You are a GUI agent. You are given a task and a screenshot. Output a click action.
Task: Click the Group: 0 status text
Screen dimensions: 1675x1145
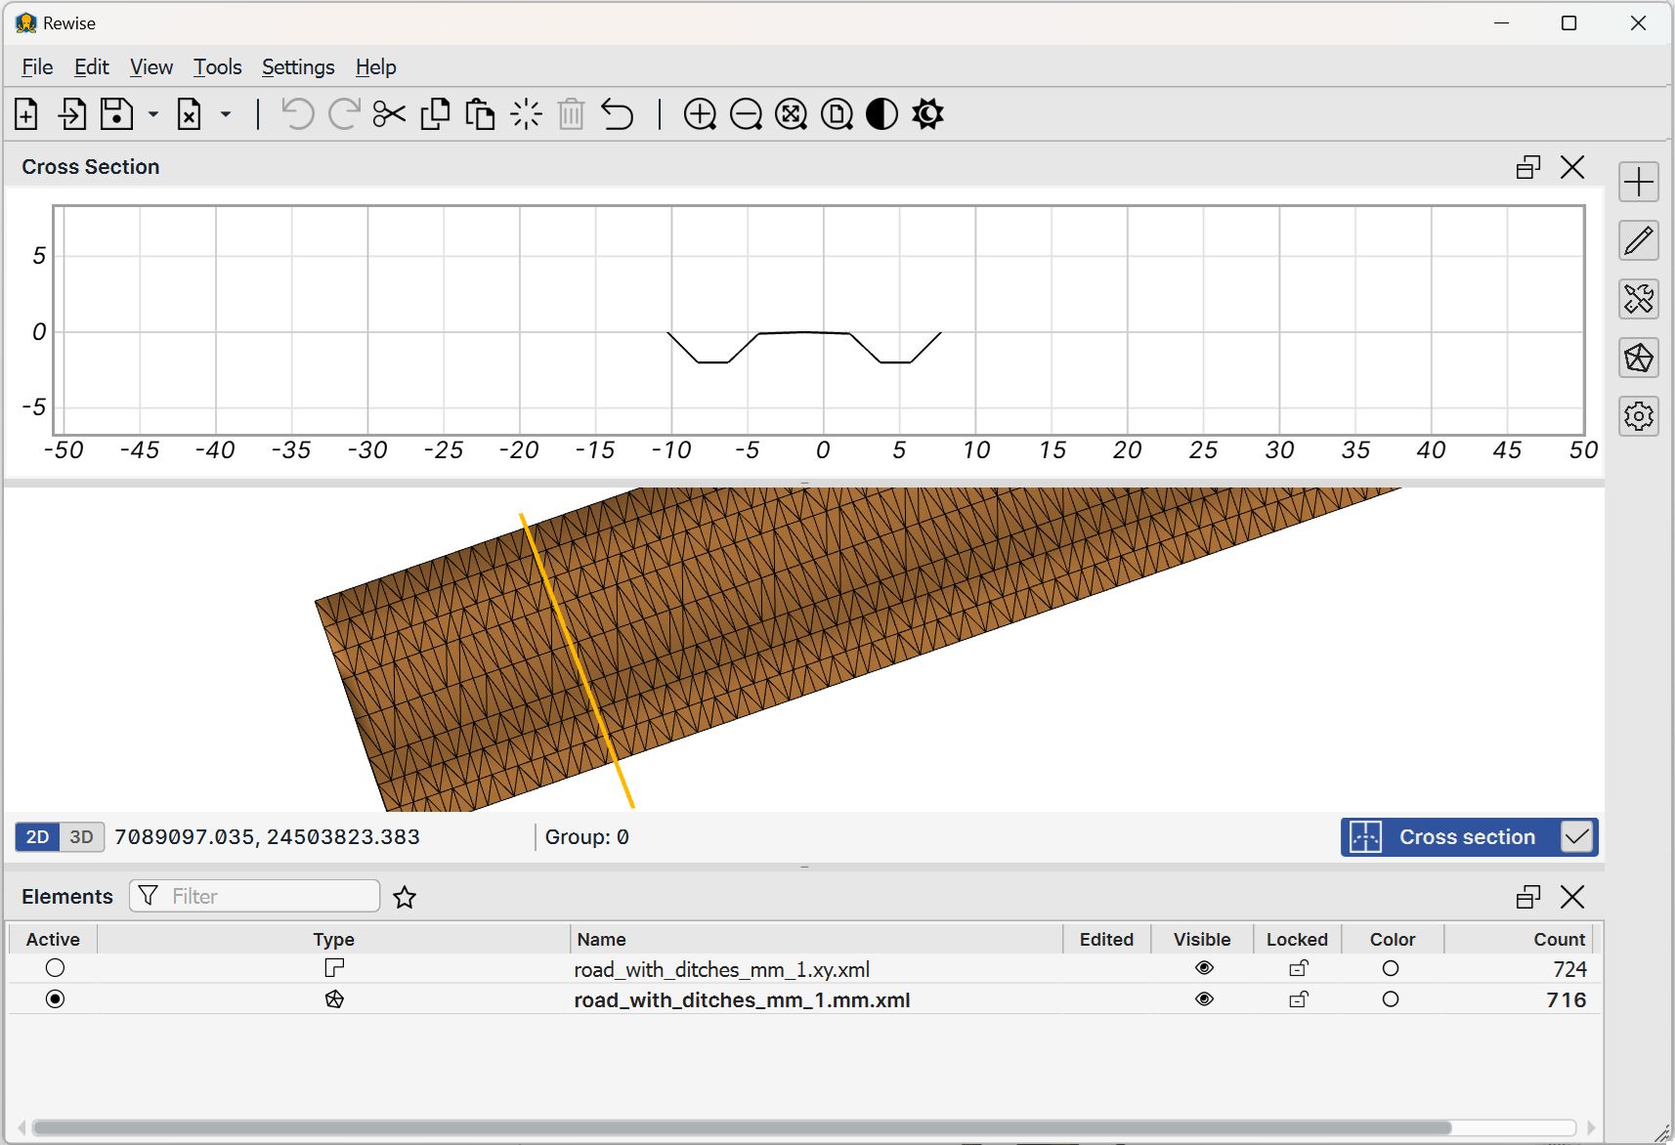(x=586, y=837)
